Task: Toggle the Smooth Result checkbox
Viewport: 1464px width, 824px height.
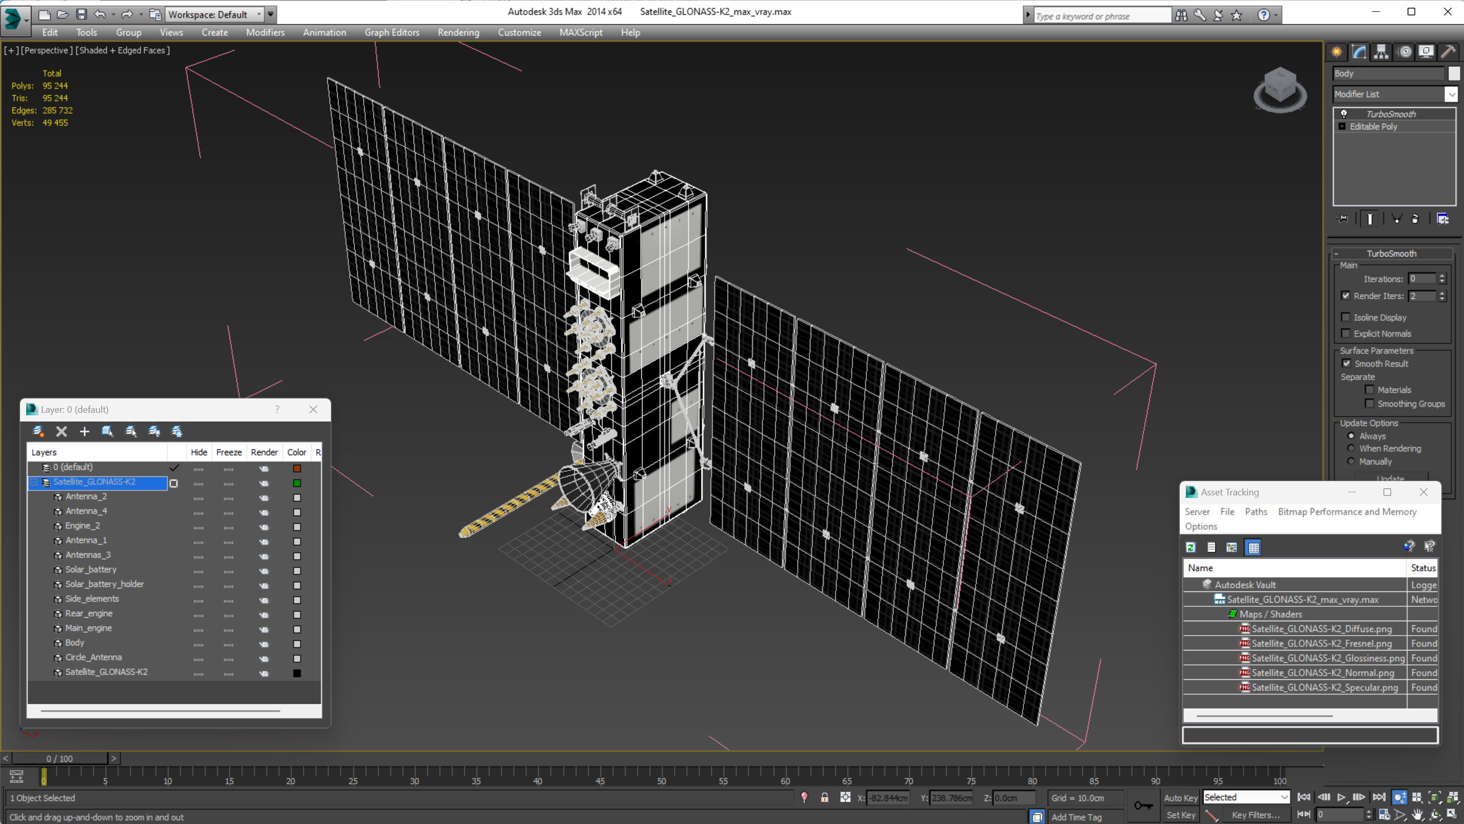Action: tap(1346, 363)
